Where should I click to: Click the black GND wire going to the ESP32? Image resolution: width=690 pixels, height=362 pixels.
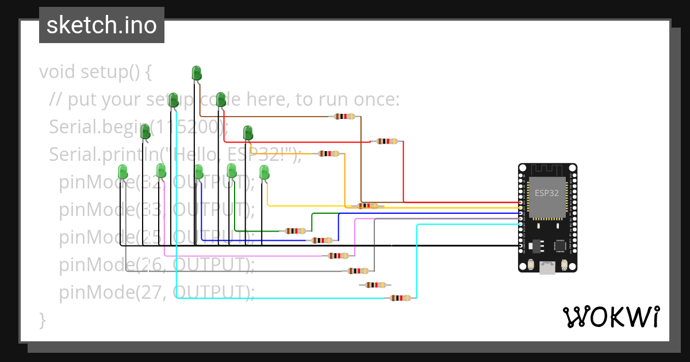(x=489, y=244)
